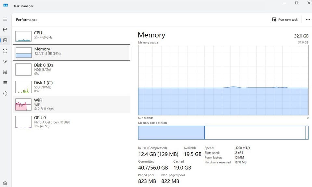Click the Non-paged pool value 822 MB
The height and width of the screenshot is (187, 312).
click(170, 181)
